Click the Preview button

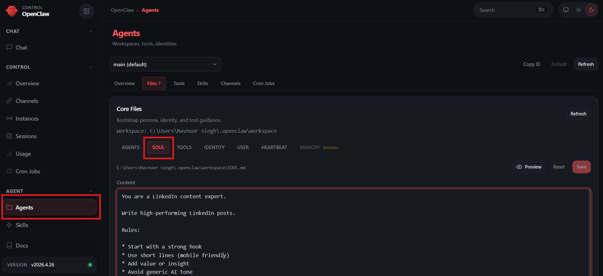[529, 167]
